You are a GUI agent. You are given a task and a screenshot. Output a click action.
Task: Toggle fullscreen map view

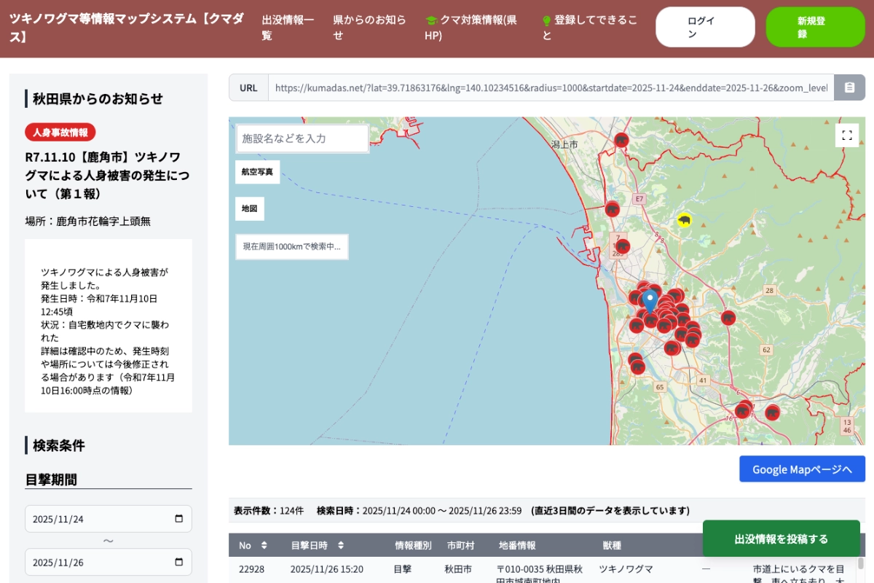tap(846, 136)
